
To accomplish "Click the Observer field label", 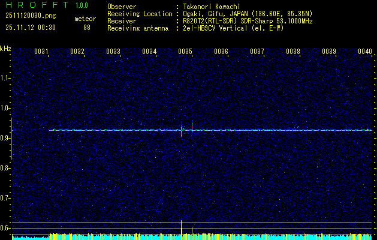I will click(122, 7).
